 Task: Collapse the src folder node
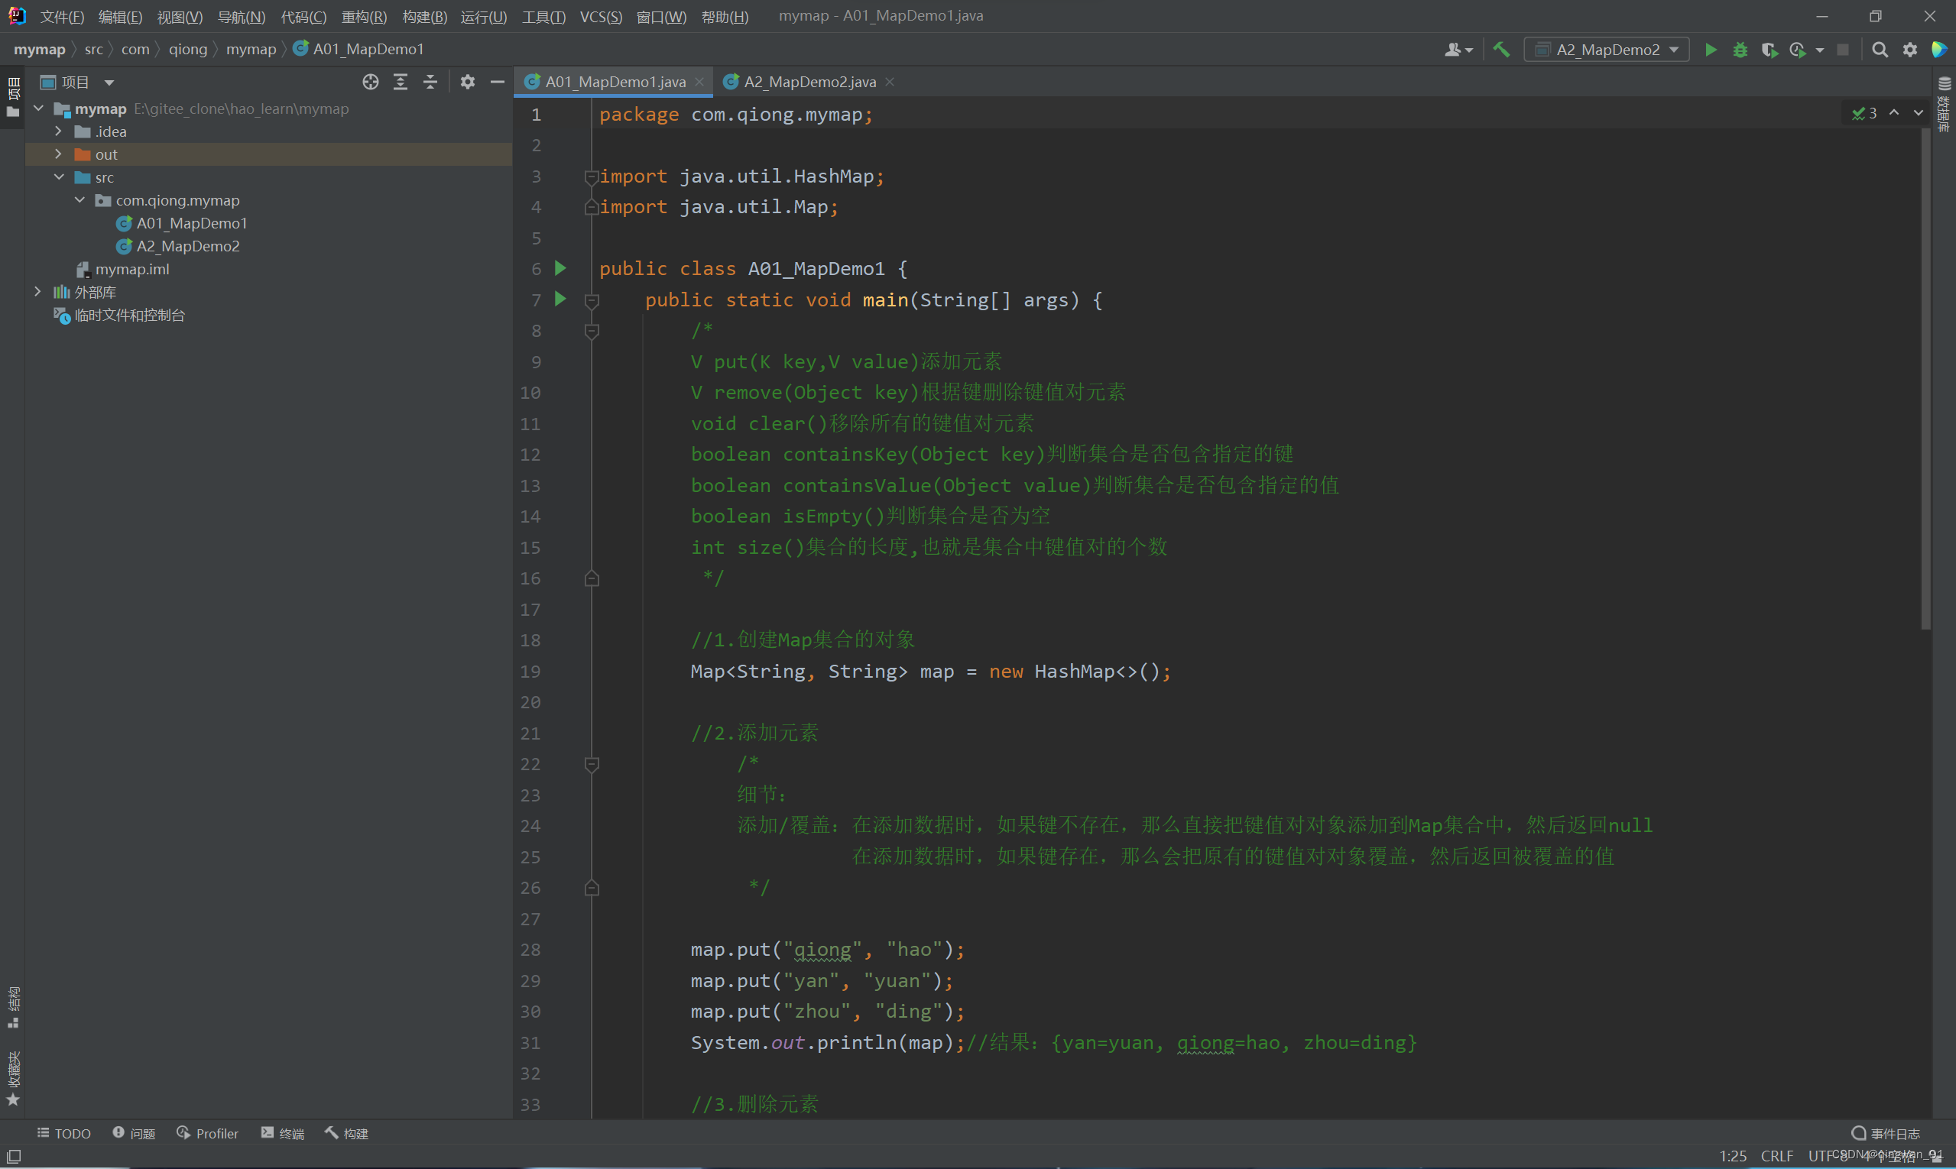pyautogui.click(x=59, y=177)
